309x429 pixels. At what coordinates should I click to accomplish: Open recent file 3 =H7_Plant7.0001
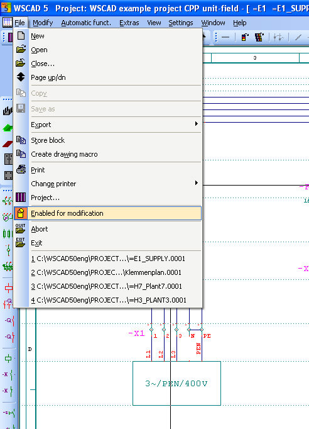click(x=107, y=286)
